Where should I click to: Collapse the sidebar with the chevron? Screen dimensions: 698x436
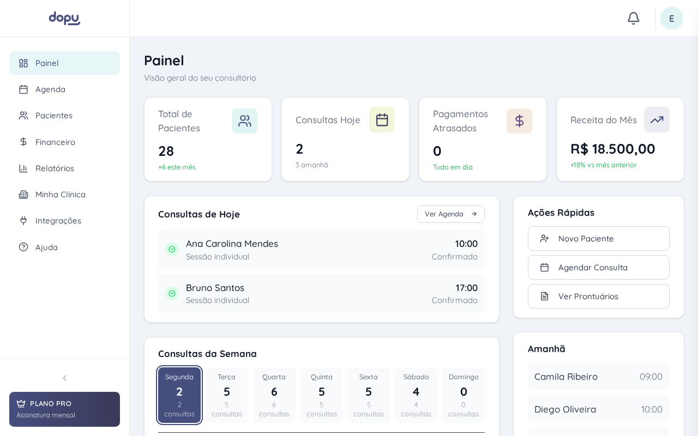click(x=64, y=378)
